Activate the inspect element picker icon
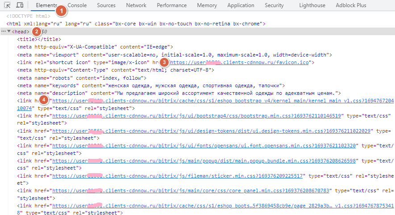Image resolution: width=395 pixels, height=215 pixels. click(x=7, y=5)
